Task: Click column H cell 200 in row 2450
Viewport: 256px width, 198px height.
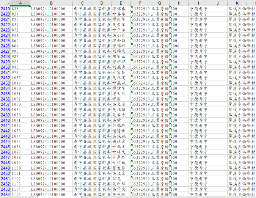Action: click(179, 173)
